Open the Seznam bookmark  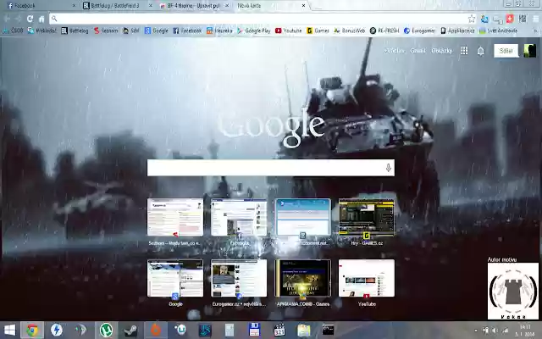pos(106,31)
